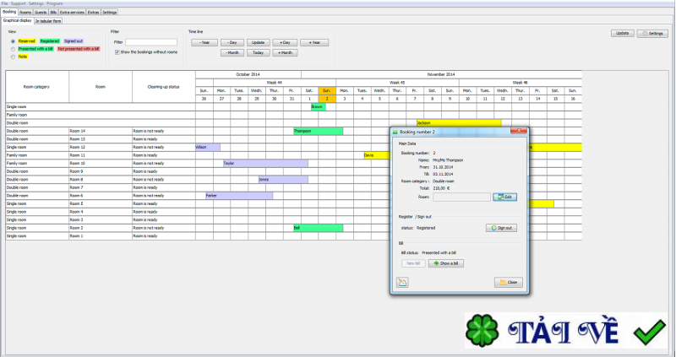Select the Parker booking bar in Room 6
676x357 pixels.
[x=239, y=196]
